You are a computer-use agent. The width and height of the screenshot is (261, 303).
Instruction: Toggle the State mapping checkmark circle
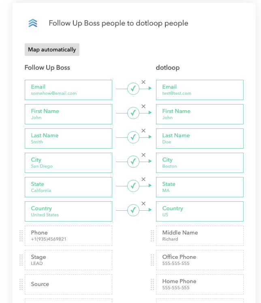click(133, 186)
